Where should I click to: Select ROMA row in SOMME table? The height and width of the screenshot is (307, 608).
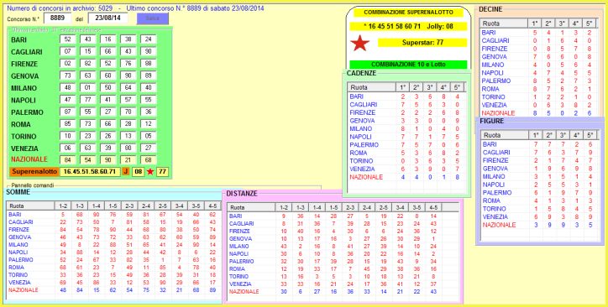[114, 268]
